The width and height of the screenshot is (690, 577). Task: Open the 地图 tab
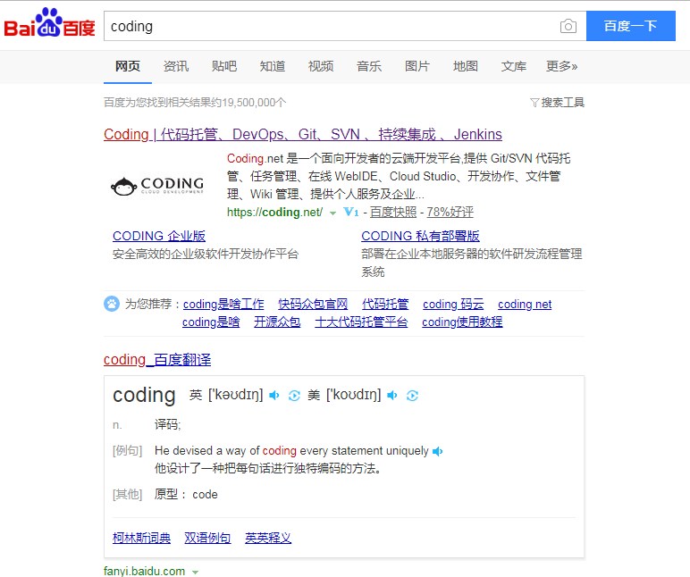pyautogui.click(x=466, y=66)
